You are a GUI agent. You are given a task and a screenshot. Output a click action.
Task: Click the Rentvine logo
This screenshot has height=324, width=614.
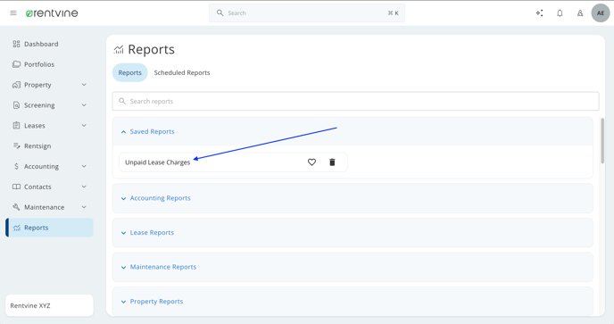click(x=52, y=12)
